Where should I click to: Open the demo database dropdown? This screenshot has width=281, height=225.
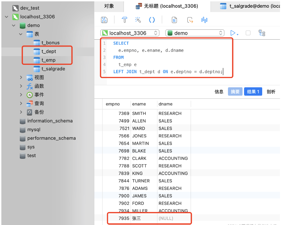(220, 33)
